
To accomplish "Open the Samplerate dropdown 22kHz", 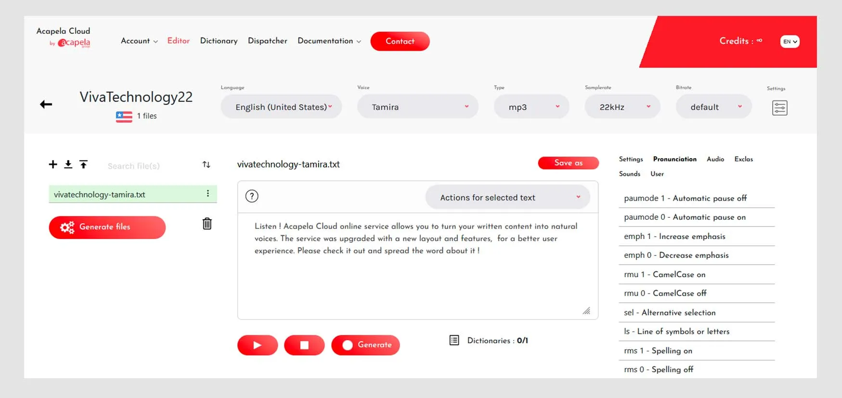I will (x=622, y=107).
